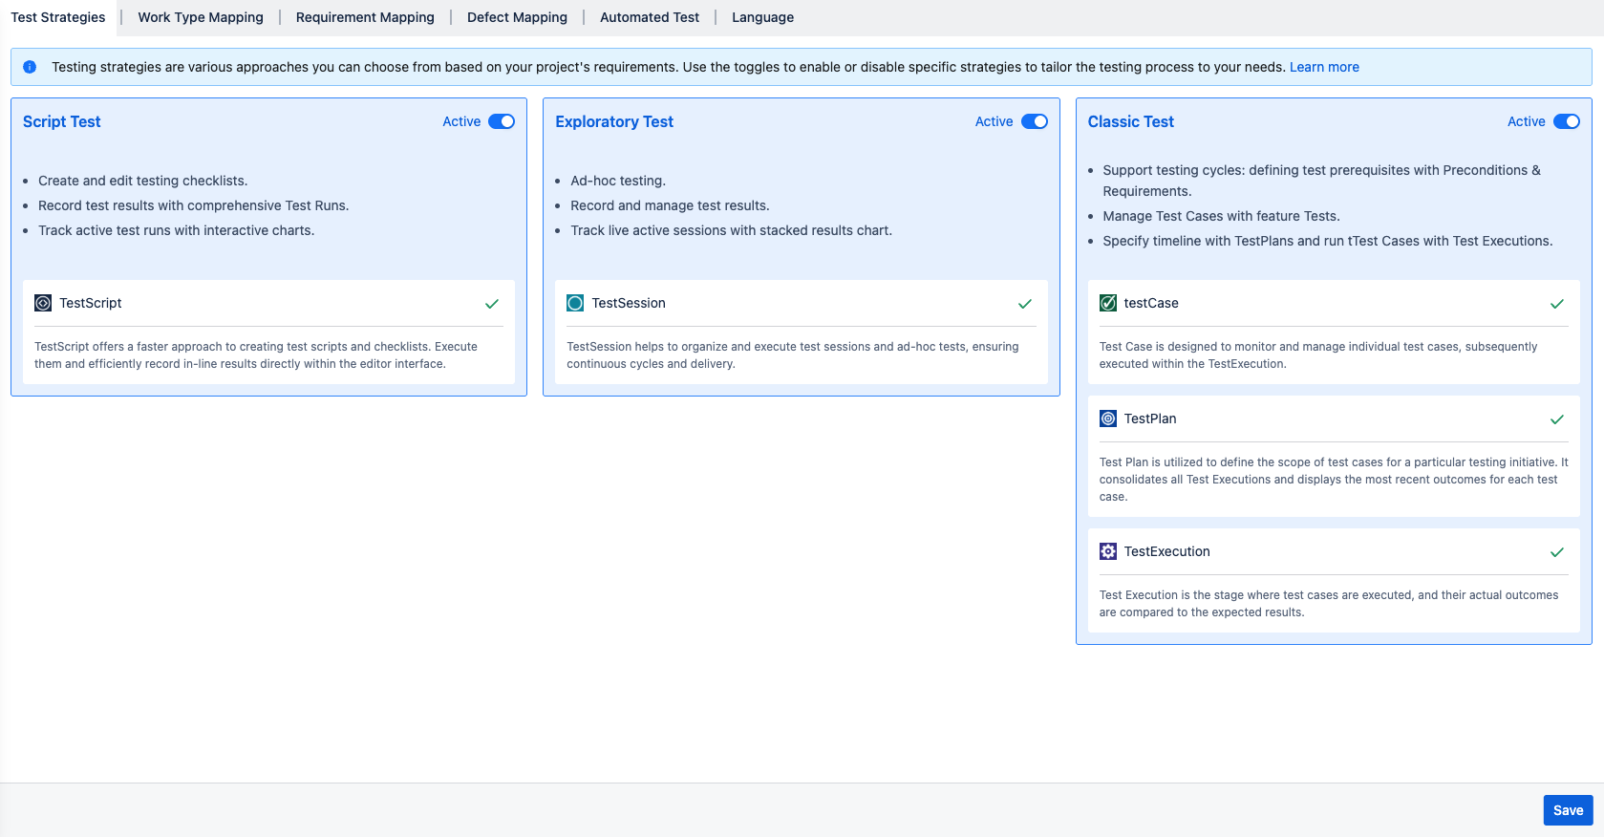Click the TestPlan target icon
The width and height of the screenshot is (1604, 837).
pyautogui.click(x=1108, y=418)
